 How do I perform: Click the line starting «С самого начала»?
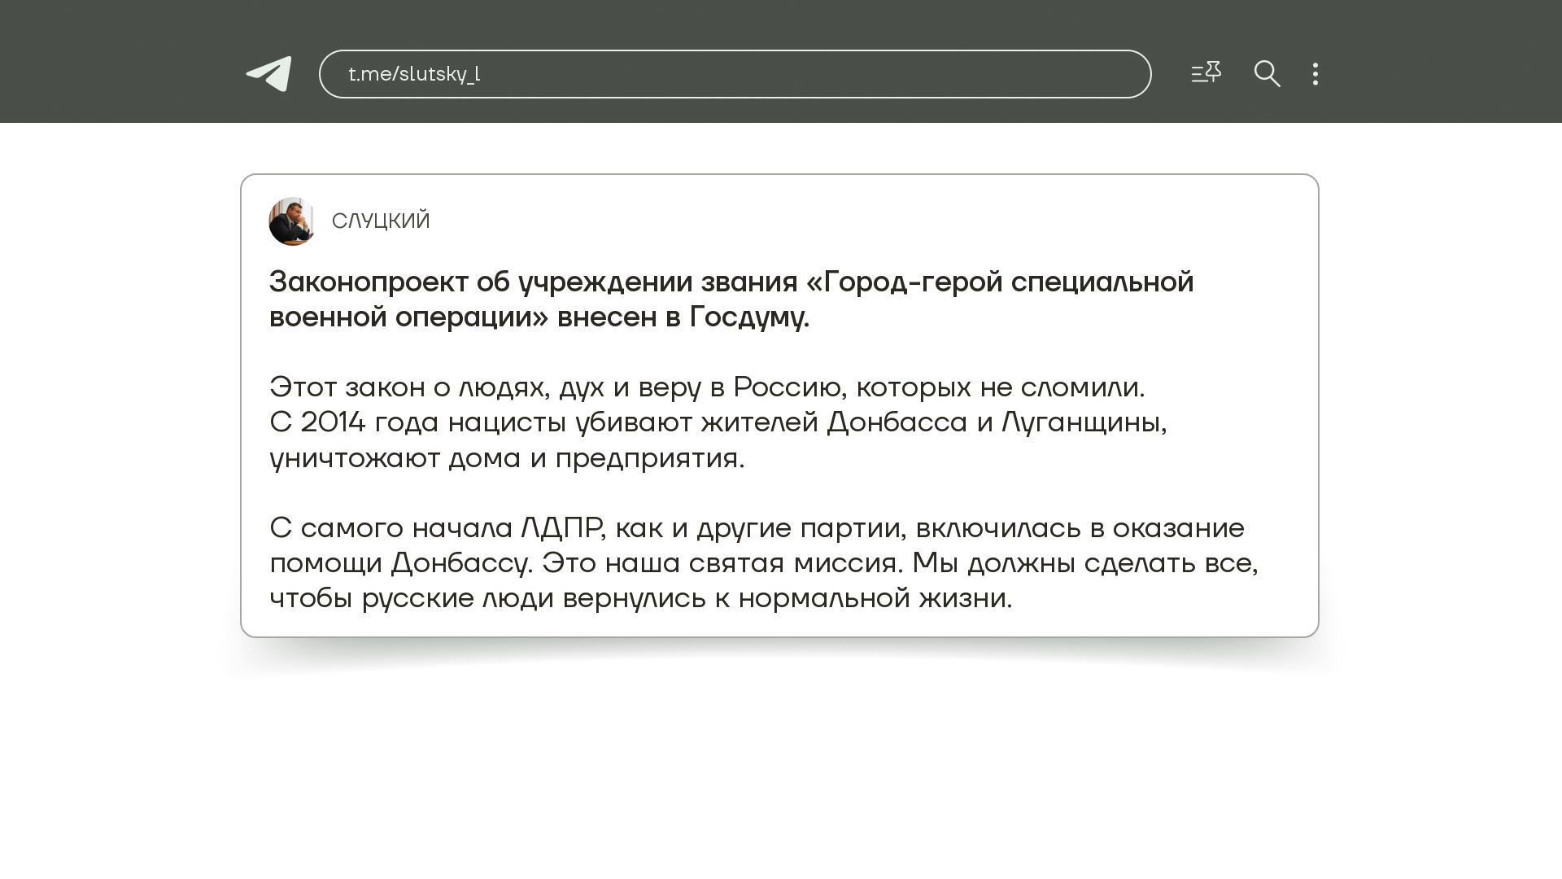click(x=757, y=528)
